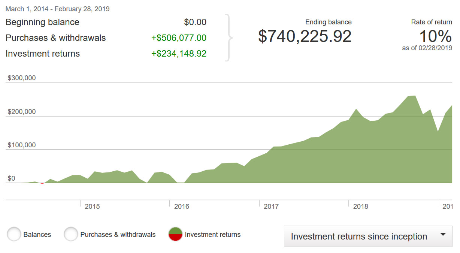Click the 2018 marker on the time axis
Image resolution: width=460 pixels, height=253 pixels.
click(x=361, y=207)
